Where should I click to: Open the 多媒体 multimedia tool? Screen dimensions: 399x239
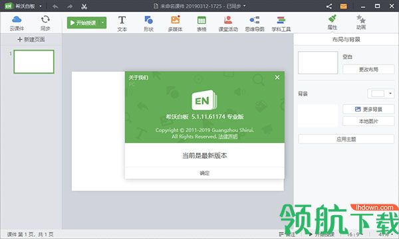pos(175,24)
